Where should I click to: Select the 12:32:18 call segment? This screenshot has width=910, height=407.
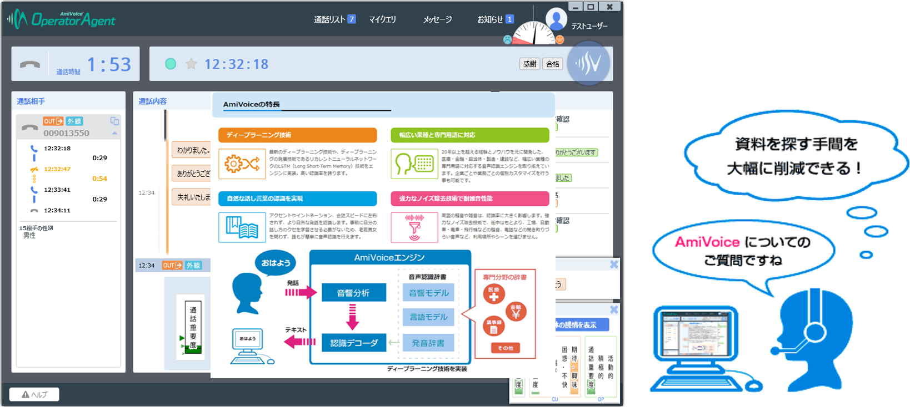57,149
